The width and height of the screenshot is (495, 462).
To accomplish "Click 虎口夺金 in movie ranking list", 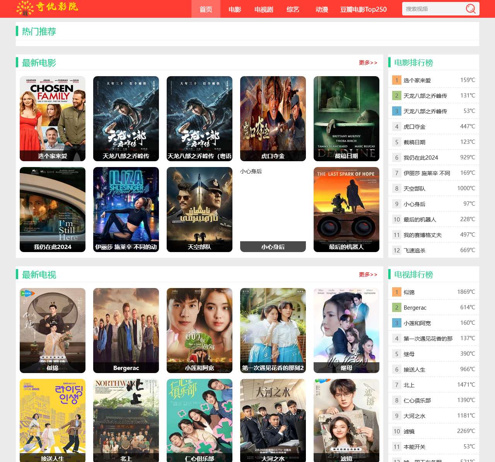I will 414,127.
